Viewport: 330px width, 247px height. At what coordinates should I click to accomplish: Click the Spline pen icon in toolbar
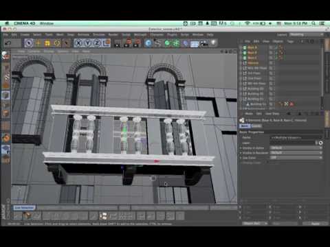tap(157, 43)
